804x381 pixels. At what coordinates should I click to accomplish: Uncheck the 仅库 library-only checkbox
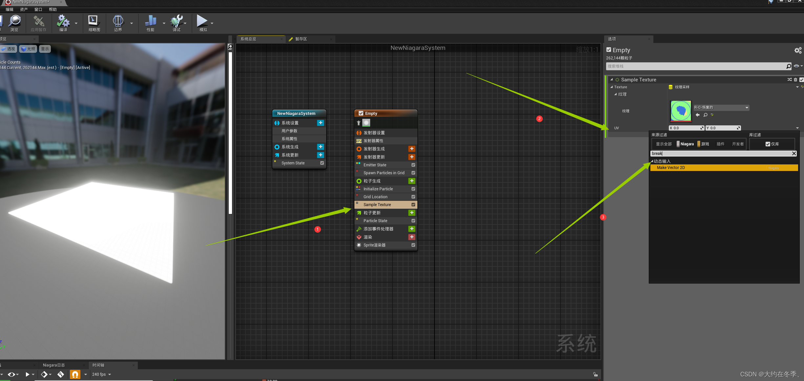(768, 144)
